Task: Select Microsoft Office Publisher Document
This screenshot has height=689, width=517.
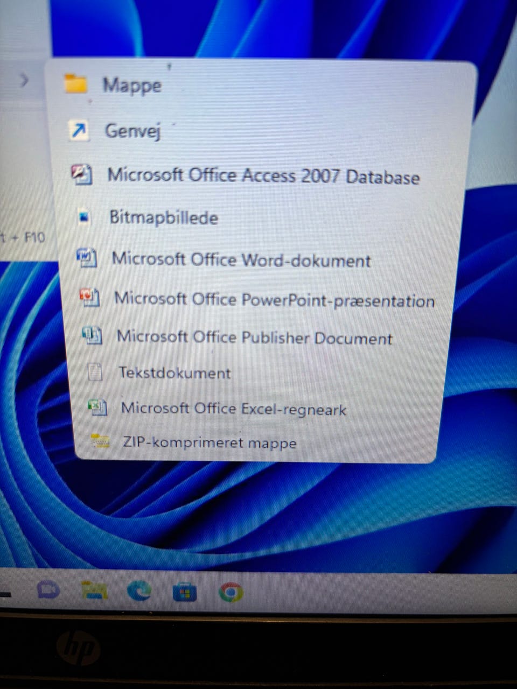Action: tap(255, 337)
